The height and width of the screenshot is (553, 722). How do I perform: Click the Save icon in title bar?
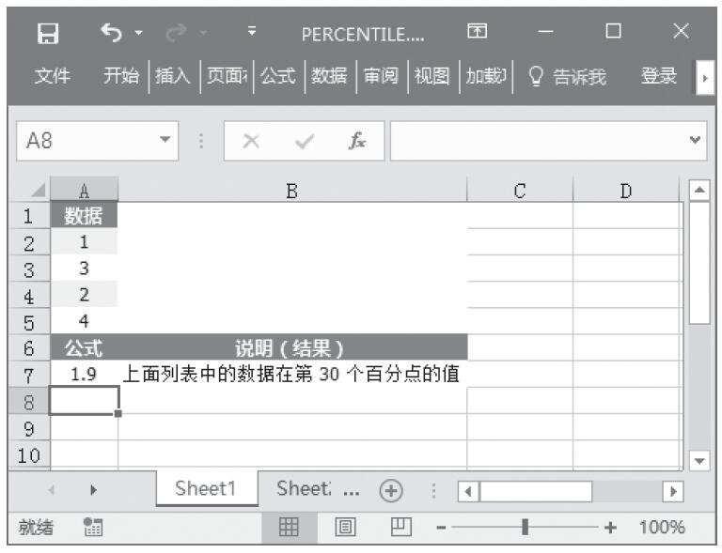(44, 34)
